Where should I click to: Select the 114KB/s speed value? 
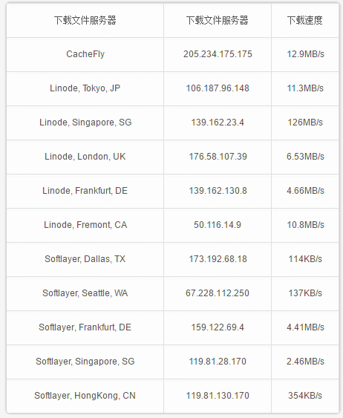tap(305, 259)
